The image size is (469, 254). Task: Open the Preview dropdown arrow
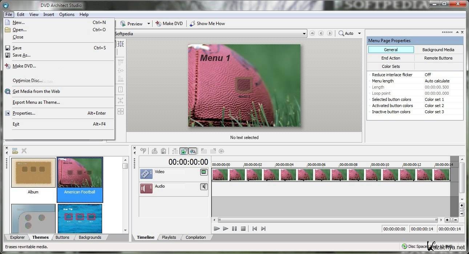(149, 24)
